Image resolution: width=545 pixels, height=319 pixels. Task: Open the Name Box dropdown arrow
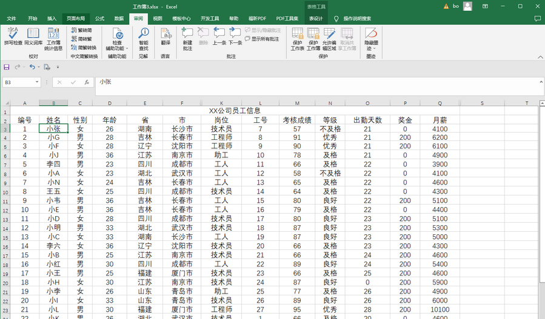coord(37,82)
